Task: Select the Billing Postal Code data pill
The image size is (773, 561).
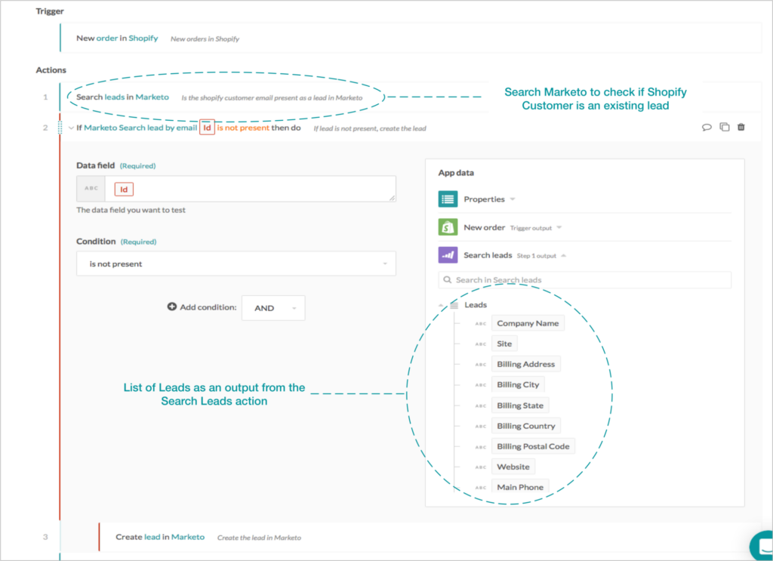Action: click(534, 446)
